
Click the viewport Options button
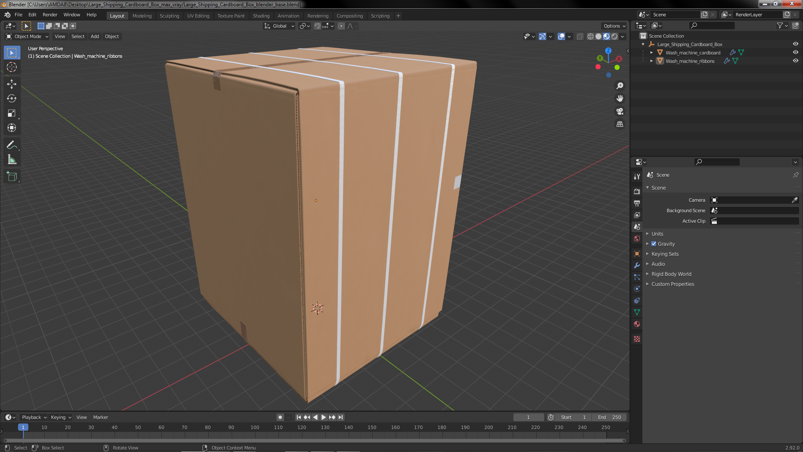coord(614,26)
